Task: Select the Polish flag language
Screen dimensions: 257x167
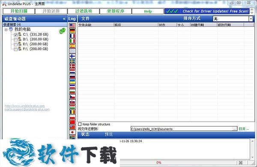Action: [72, 117]
